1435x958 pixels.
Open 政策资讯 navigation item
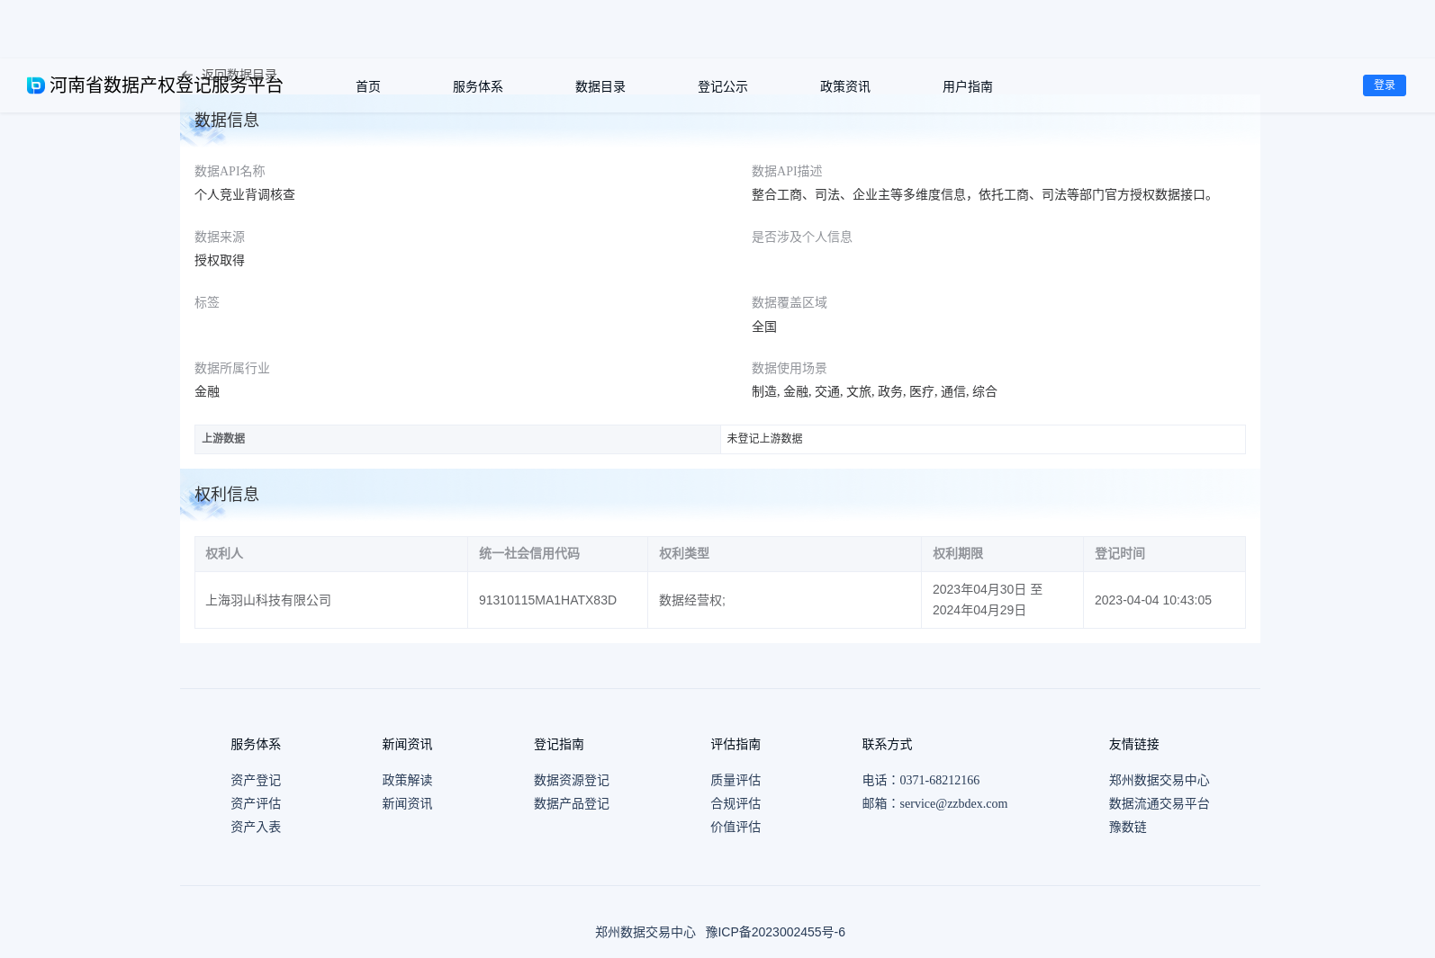pos(845,86)
